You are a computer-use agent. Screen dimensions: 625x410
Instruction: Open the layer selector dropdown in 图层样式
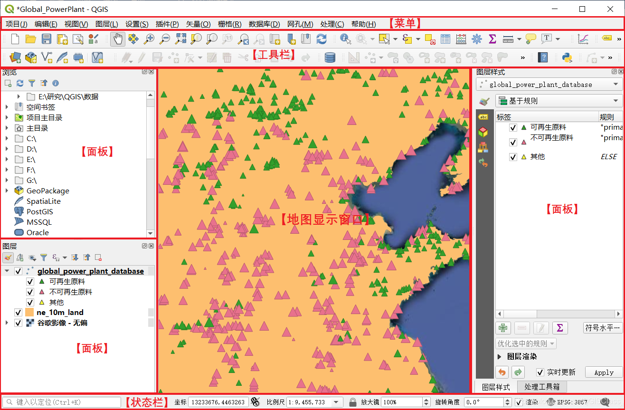click(549, 85)
